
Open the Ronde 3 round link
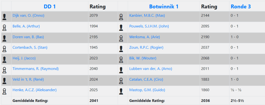241,7
